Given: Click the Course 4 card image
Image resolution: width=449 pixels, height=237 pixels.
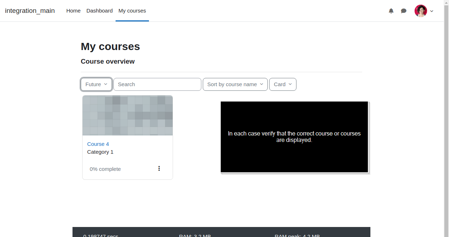Looking at the screenshot, I should pos(127,115).
